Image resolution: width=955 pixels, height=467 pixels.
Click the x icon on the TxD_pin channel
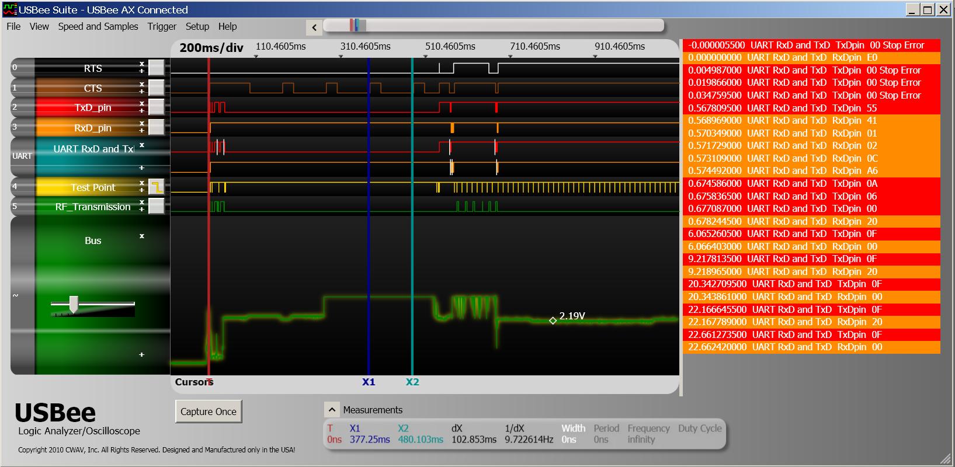pyautogui.click(x=141, y=103)
